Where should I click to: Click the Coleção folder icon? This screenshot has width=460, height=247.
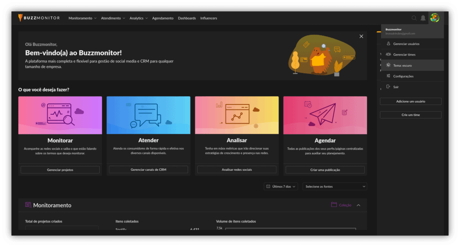[334, 205]
